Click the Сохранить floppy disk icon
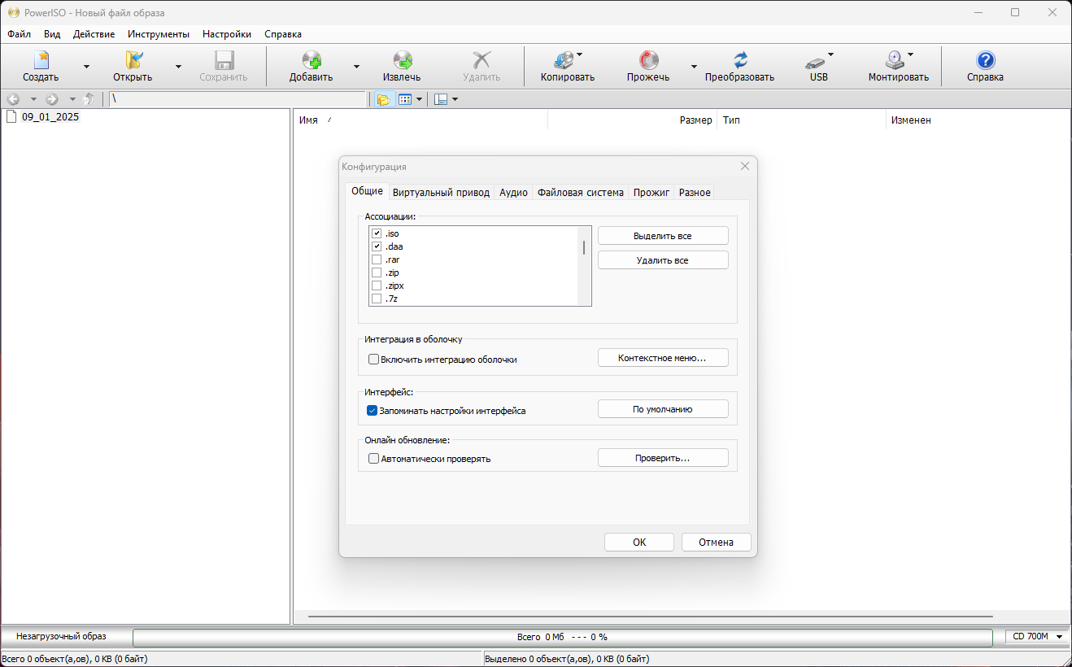This screenshot has height=667, width=1072. (224, 60)
